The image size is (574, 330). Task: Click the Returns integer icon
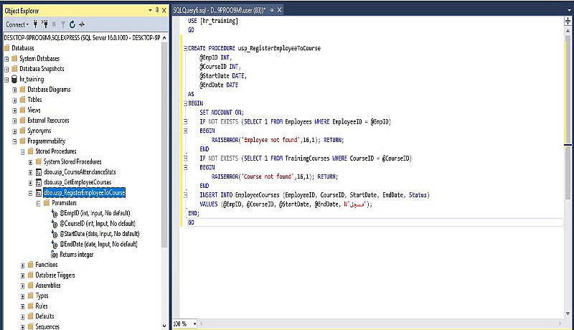tap(55, 254)
